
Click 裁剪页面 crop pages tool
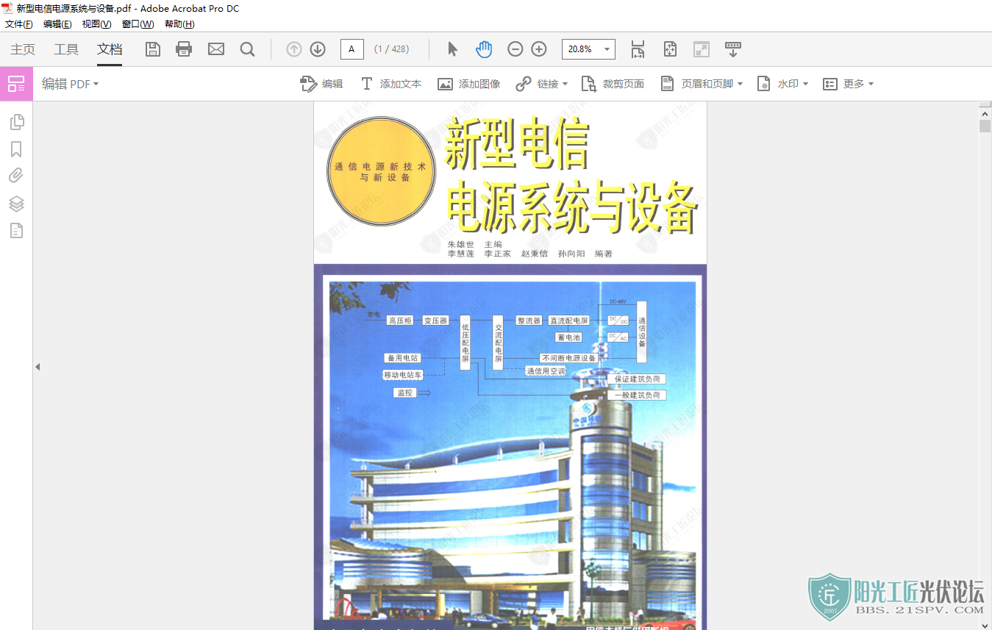point(613,84)
